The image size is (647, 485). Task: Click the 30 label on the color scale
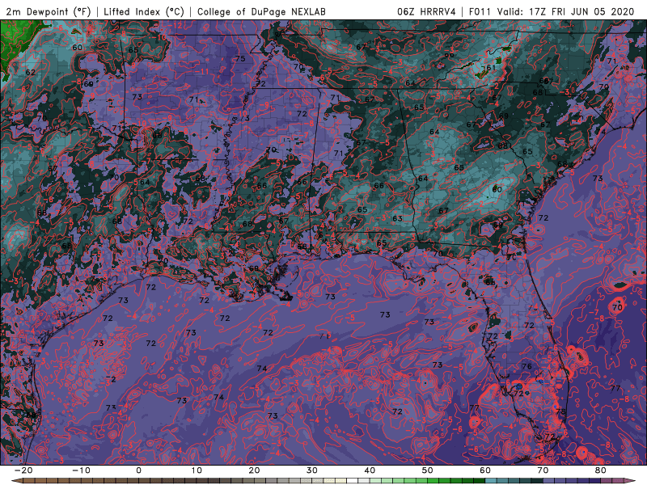tap(312, 470)
